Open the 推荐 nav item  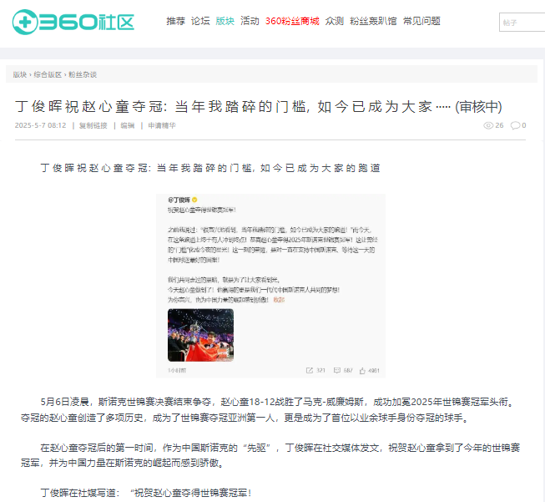(x=175, y=21)
